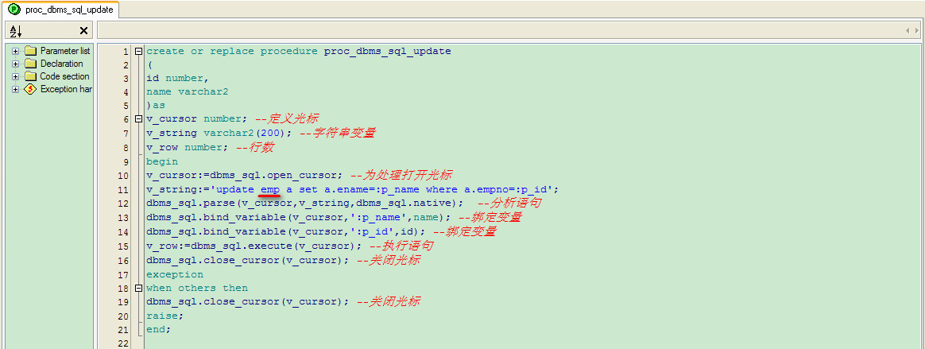Image resolution: width=925 pixels, height=349 pixels.
Task: Close the code contents panel with X
Action: pyautogui.click(x=83, y=31)
